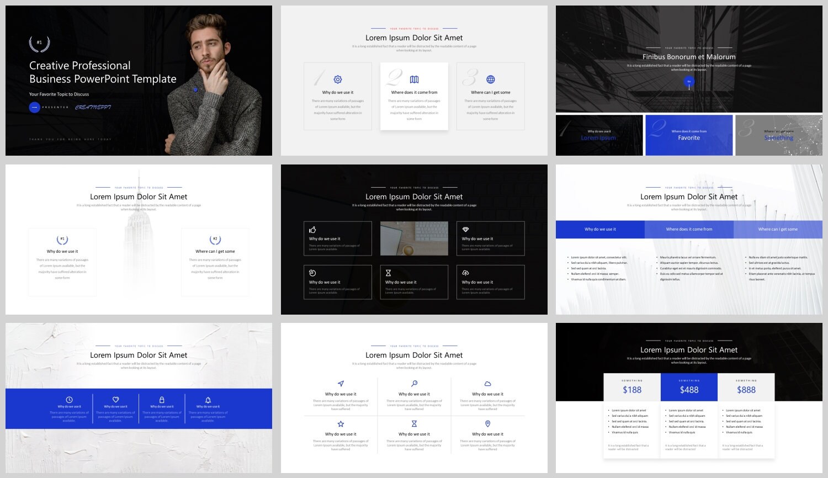Click the "Lorem Ipsum Dolor Sit Amet" heading on the pricing slide

pos(689,350)
